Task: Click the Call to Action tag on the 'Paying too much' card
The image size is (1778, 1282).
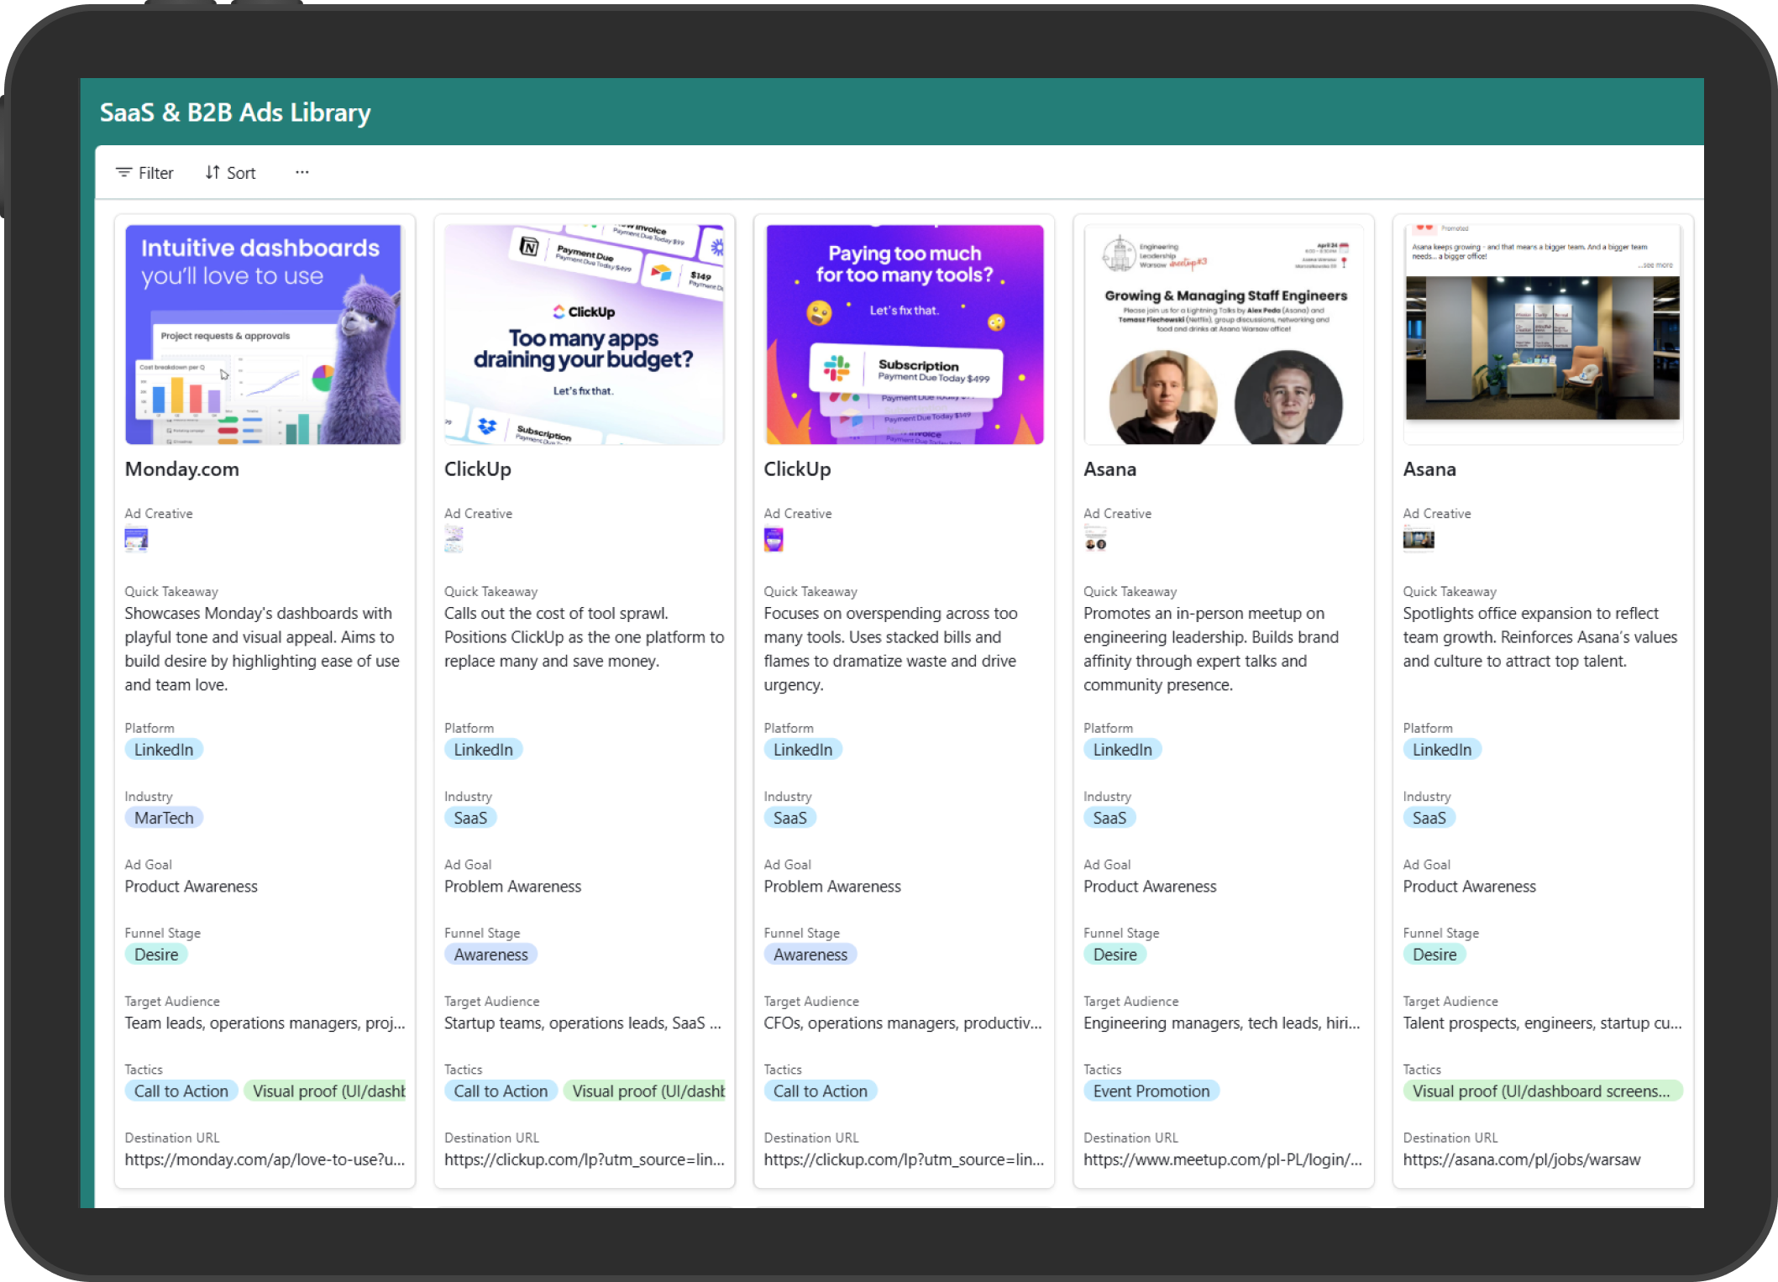Action: tap(821, 1091)
